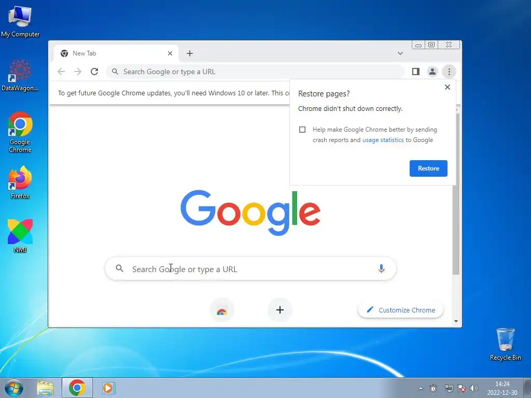
Task: Click the search magnifier in Google box
Action: [x=119, y=268]
